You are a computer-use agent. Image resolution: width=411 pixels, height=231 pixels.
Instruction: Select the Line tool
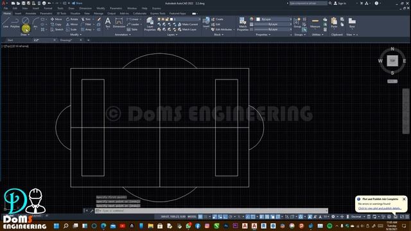click(x=6, y=23)
